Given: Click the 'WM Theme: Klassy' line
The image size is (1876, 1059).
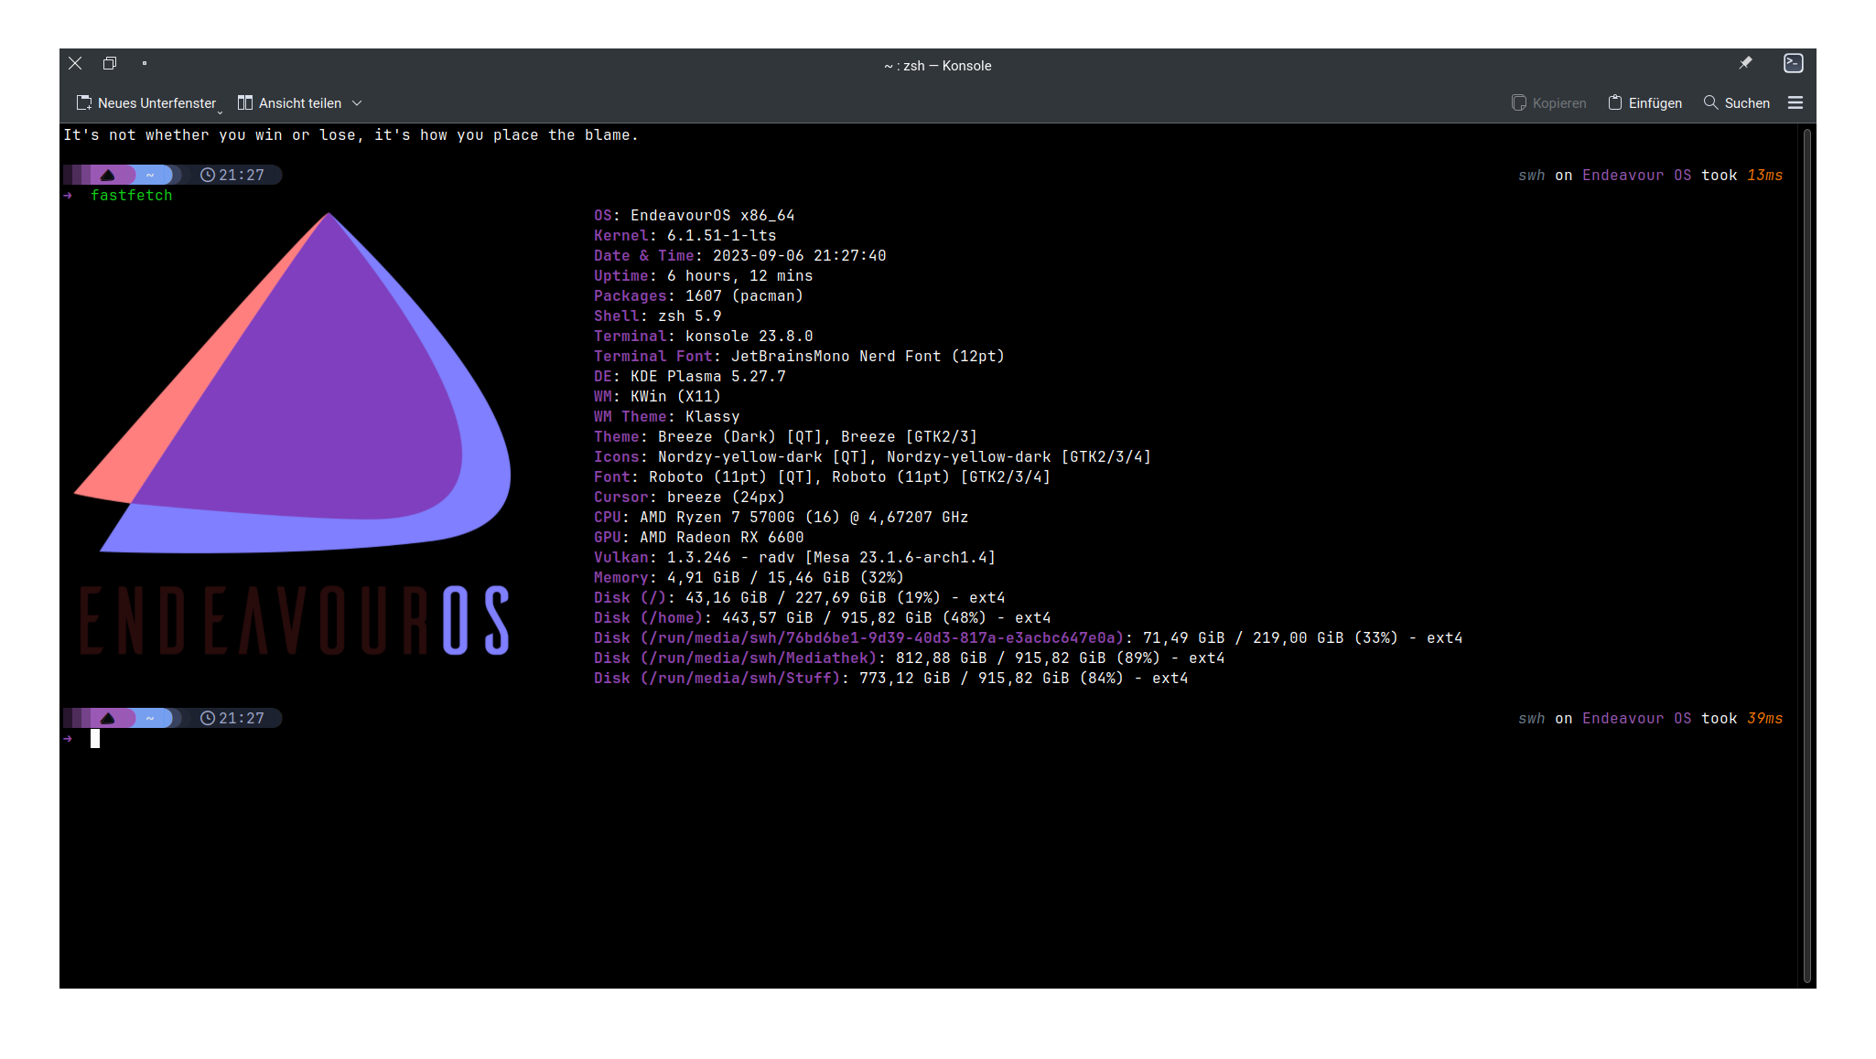Looking at the screenshot, I should pyautogui.click(x=667, y=417).
